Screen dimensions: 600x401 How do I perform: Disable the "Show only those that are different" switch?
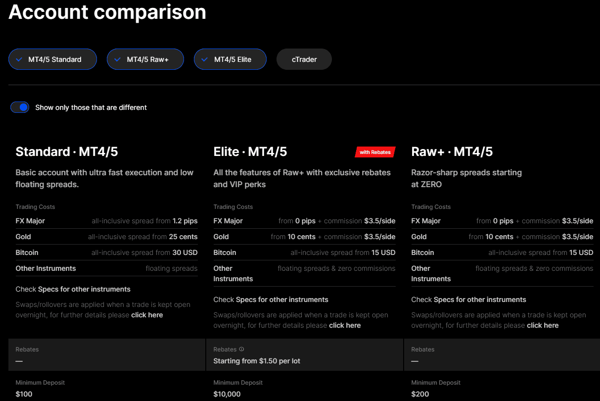click(x=20, y=107)
